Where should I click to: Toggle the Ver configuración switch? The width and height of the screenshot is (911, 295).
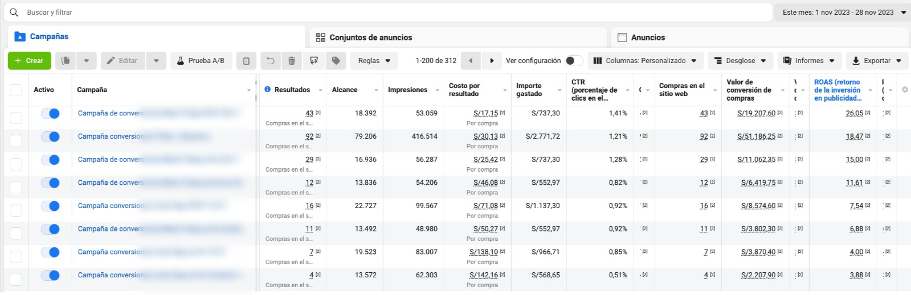(x=574, y=61)
